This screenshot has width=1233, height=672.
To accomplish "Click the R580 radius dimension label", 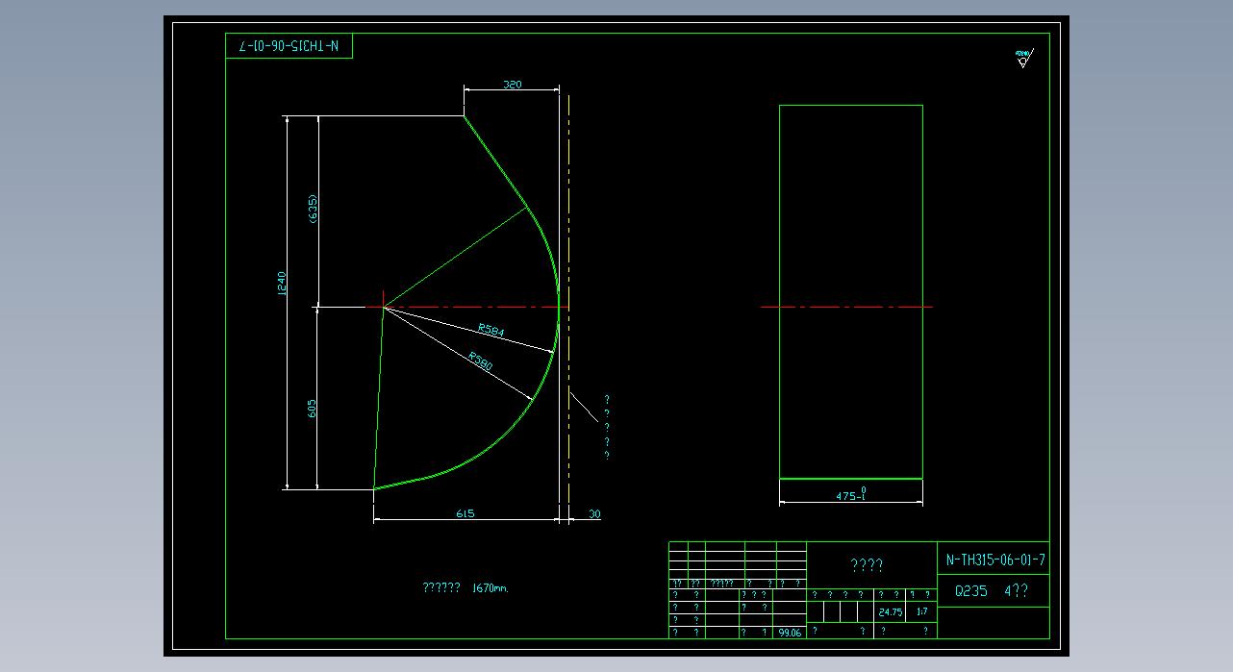I will click(x=481, y=361).
